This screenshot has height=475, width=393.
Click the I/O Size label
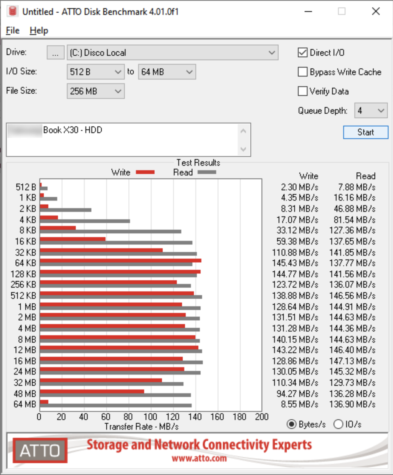pyautogui.click(x=21, y=71)
